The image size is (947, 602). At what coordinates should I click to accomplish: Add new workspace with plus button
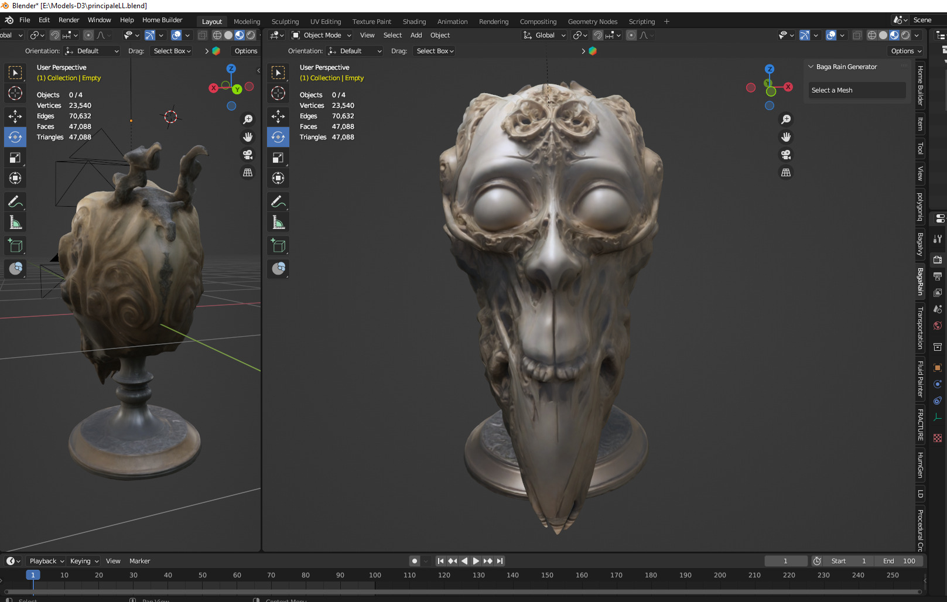click(x=666, y=22)
